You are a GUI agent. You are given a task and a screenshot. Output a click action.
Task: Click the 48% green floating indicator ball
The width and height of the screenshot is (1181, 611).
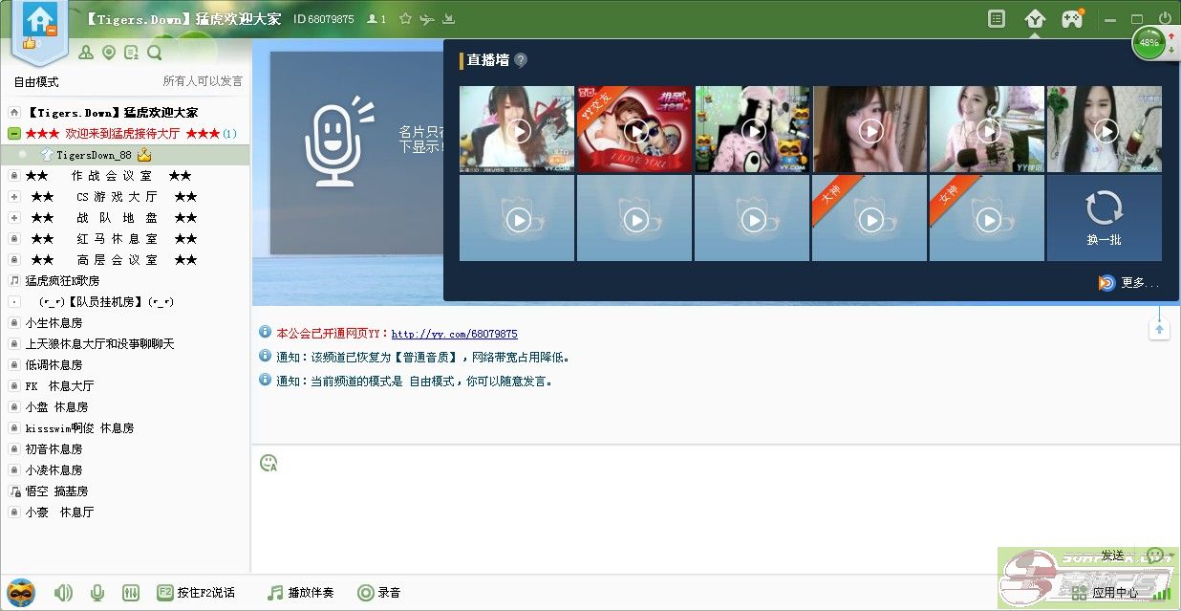[1148, 43]
